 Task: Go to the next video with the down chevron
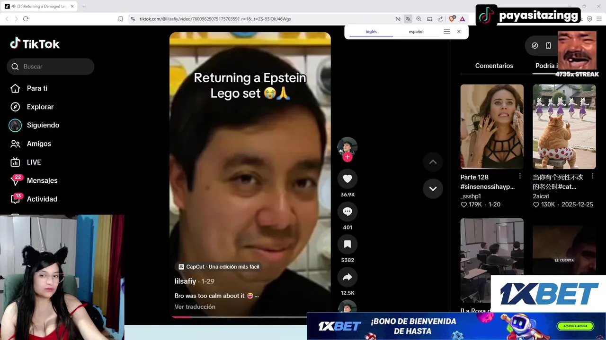tap(433, 188)
